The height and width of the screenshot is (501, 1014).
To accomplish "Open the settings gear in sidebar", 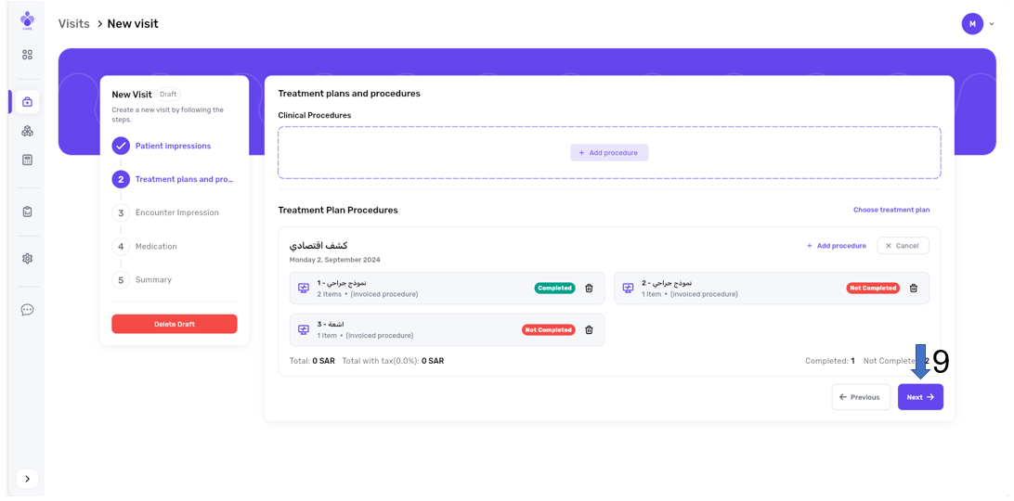I will (x=27, y=259).
